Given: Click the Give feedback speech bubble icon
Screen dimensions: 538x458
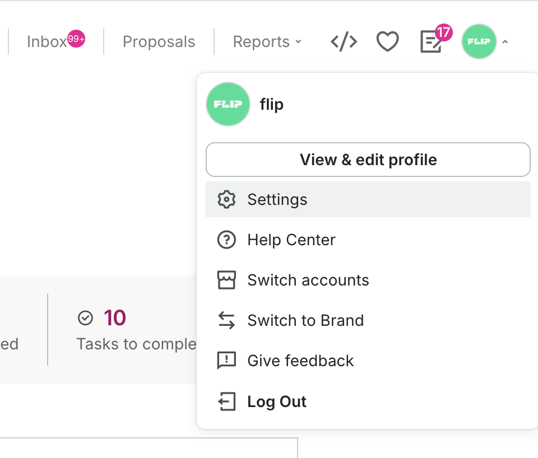Looking at the screenshot, I should tap(226, 361).
